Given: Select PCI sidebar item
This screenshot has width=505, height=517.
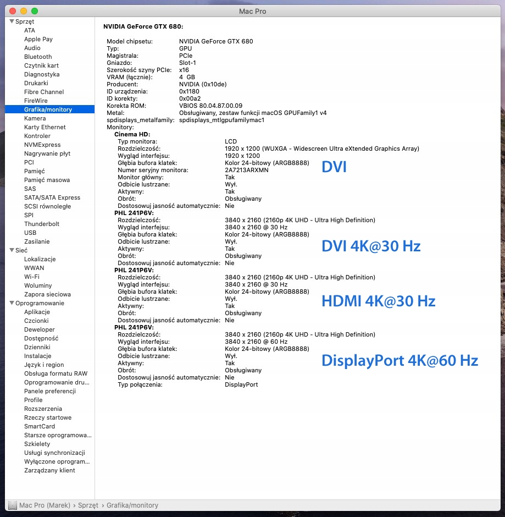Looking at the screenshot, I should click(x=29, y=162).
